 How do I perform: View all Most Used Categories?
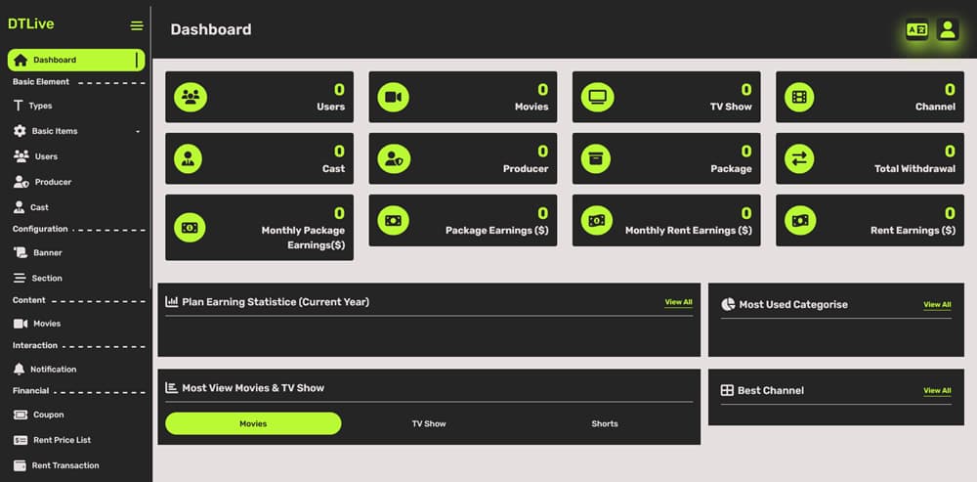coord(937,304)
